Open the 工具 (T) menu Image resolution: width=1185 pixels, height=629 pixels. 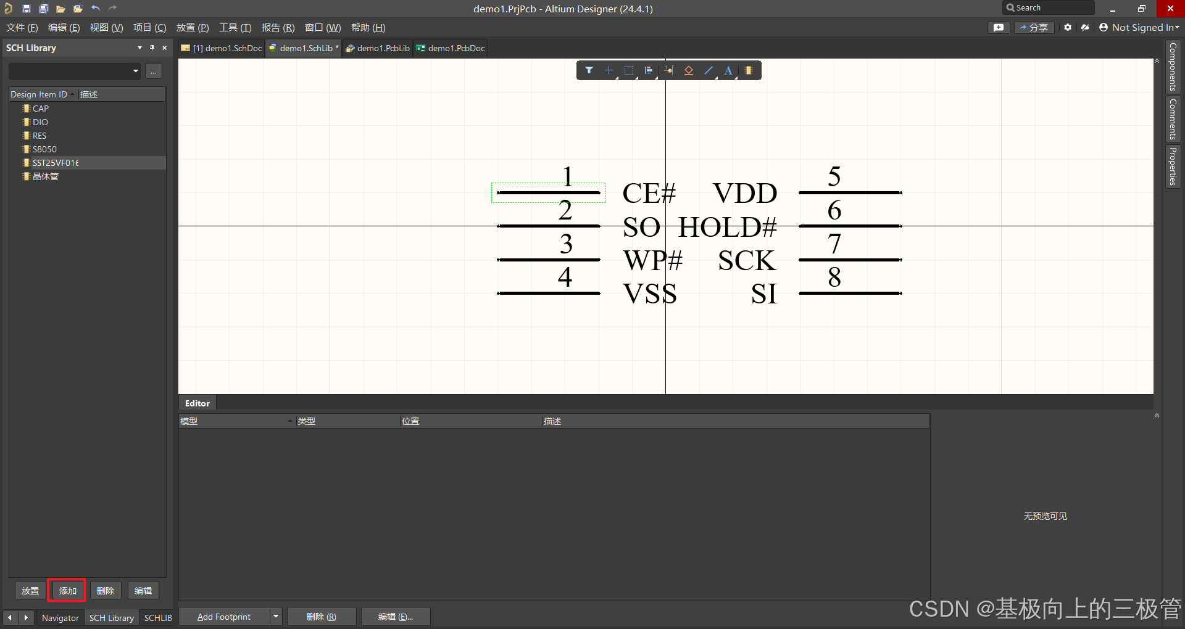(235, 28)
